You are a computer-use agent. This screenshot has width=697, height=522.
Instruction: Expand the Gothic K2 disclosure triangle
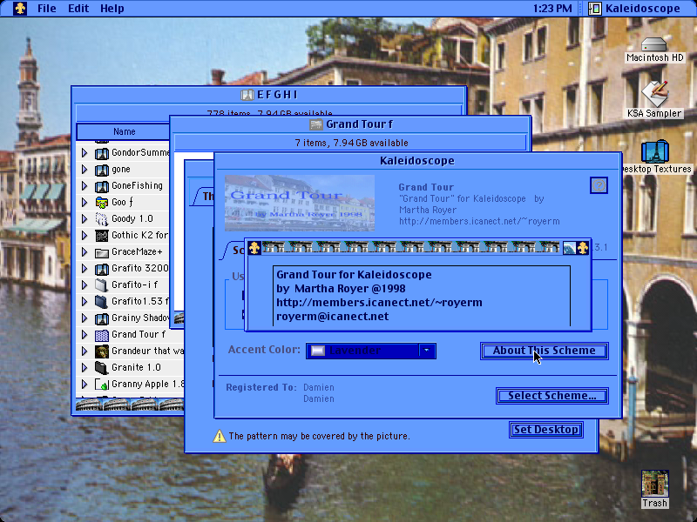pyautogui.click(x=85, y=235)
